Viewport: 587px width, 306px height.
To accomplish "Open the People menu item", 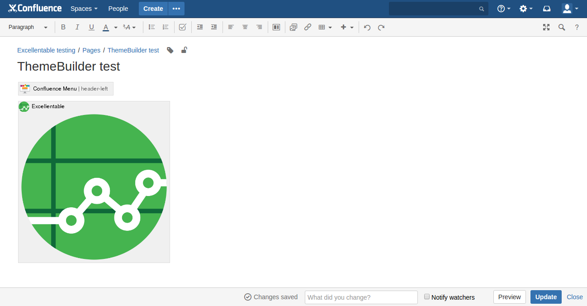I will 118,9.
